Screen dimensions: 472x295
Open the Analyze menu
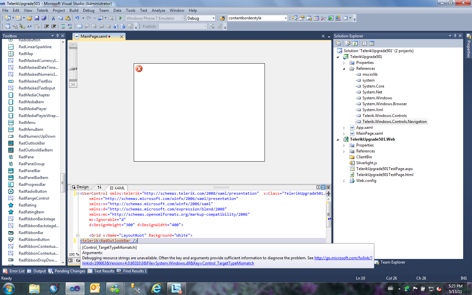click(158, 10)
